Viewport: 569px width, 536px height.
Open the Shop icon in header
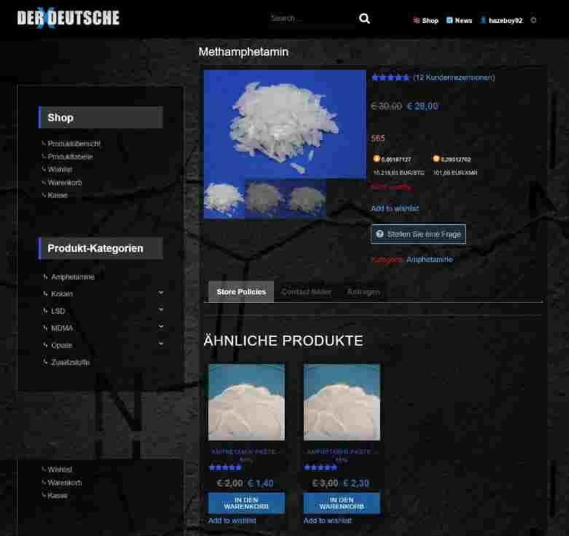point(416,20)
